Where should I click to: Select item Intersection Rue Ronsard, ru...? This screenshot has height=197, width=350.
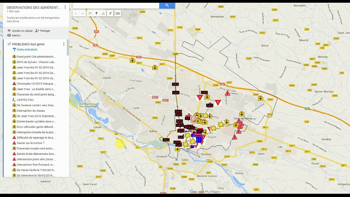point(36,165)
